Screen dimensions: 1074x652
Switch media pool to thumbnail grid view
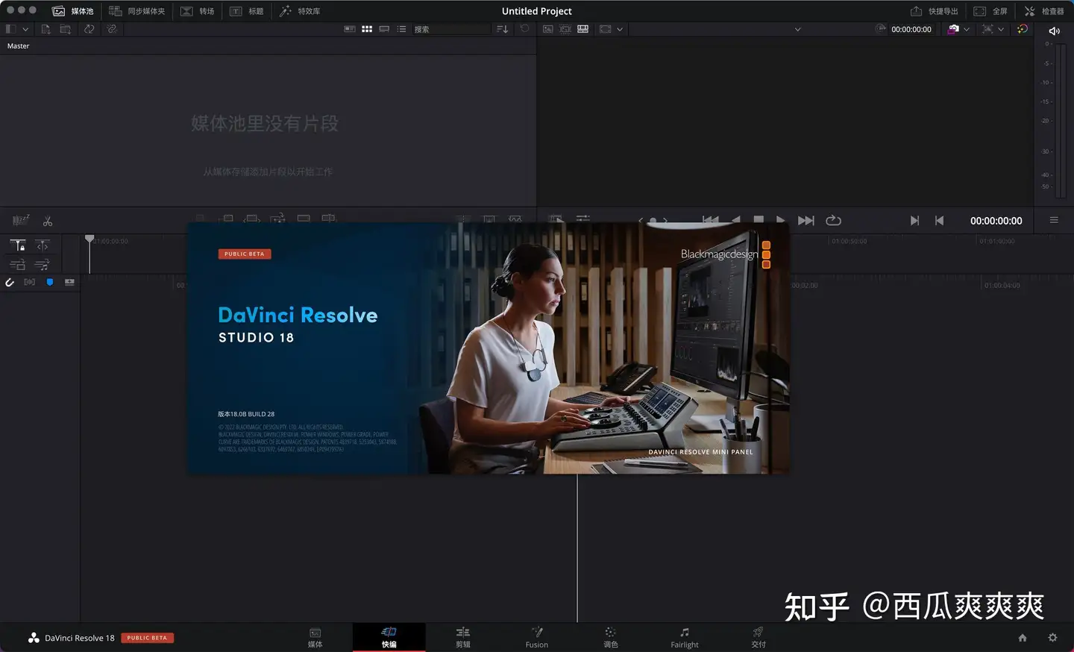click(x=367, y=29)
